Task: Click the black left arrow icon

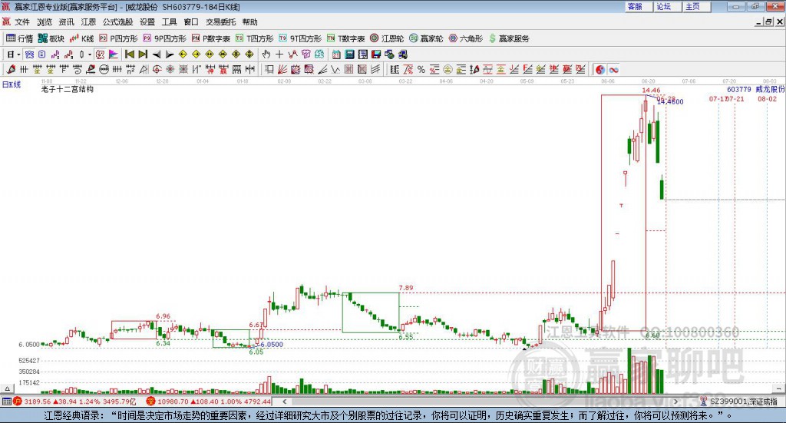Action: pos(157,55)
